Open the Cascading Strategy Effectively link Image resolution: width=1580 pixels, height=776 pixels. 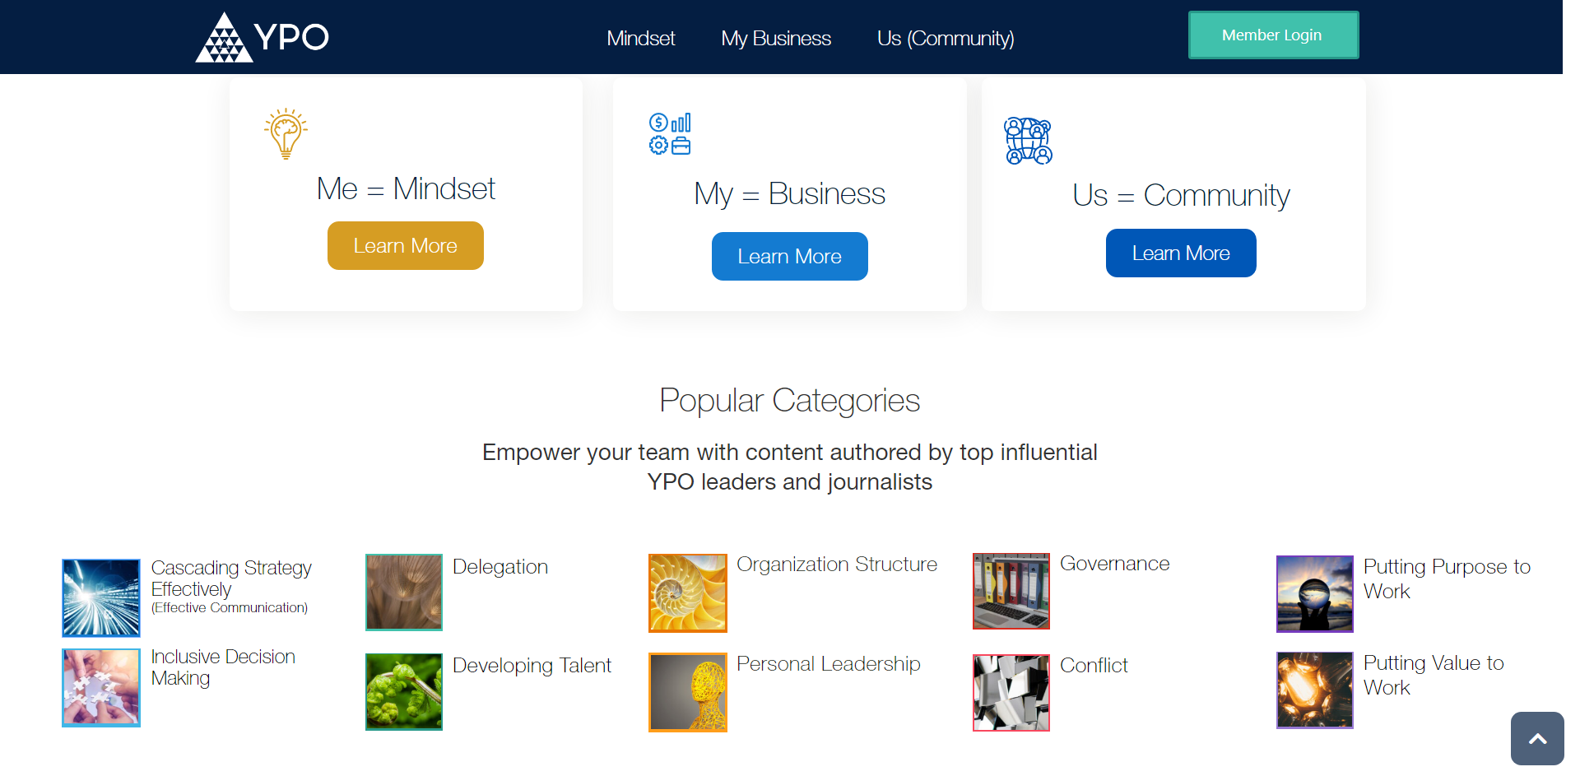pyautogui.click(x=231, y=579)
